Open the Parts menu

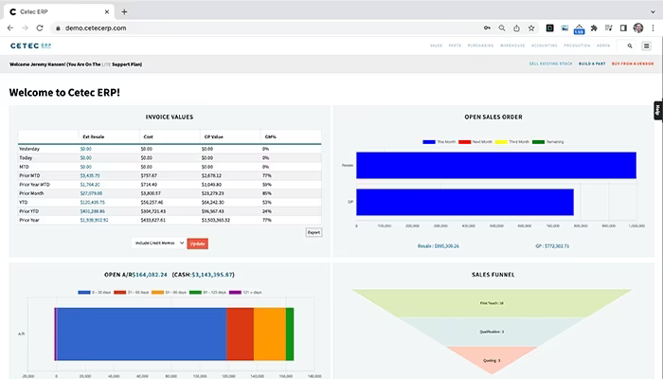pyautogui.click(x=455, y=45)
